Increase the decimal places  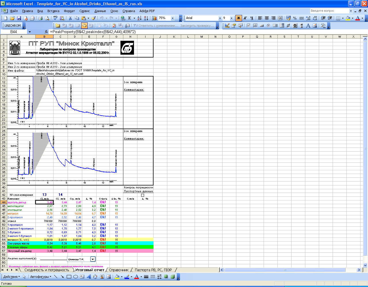click(308, 18)
